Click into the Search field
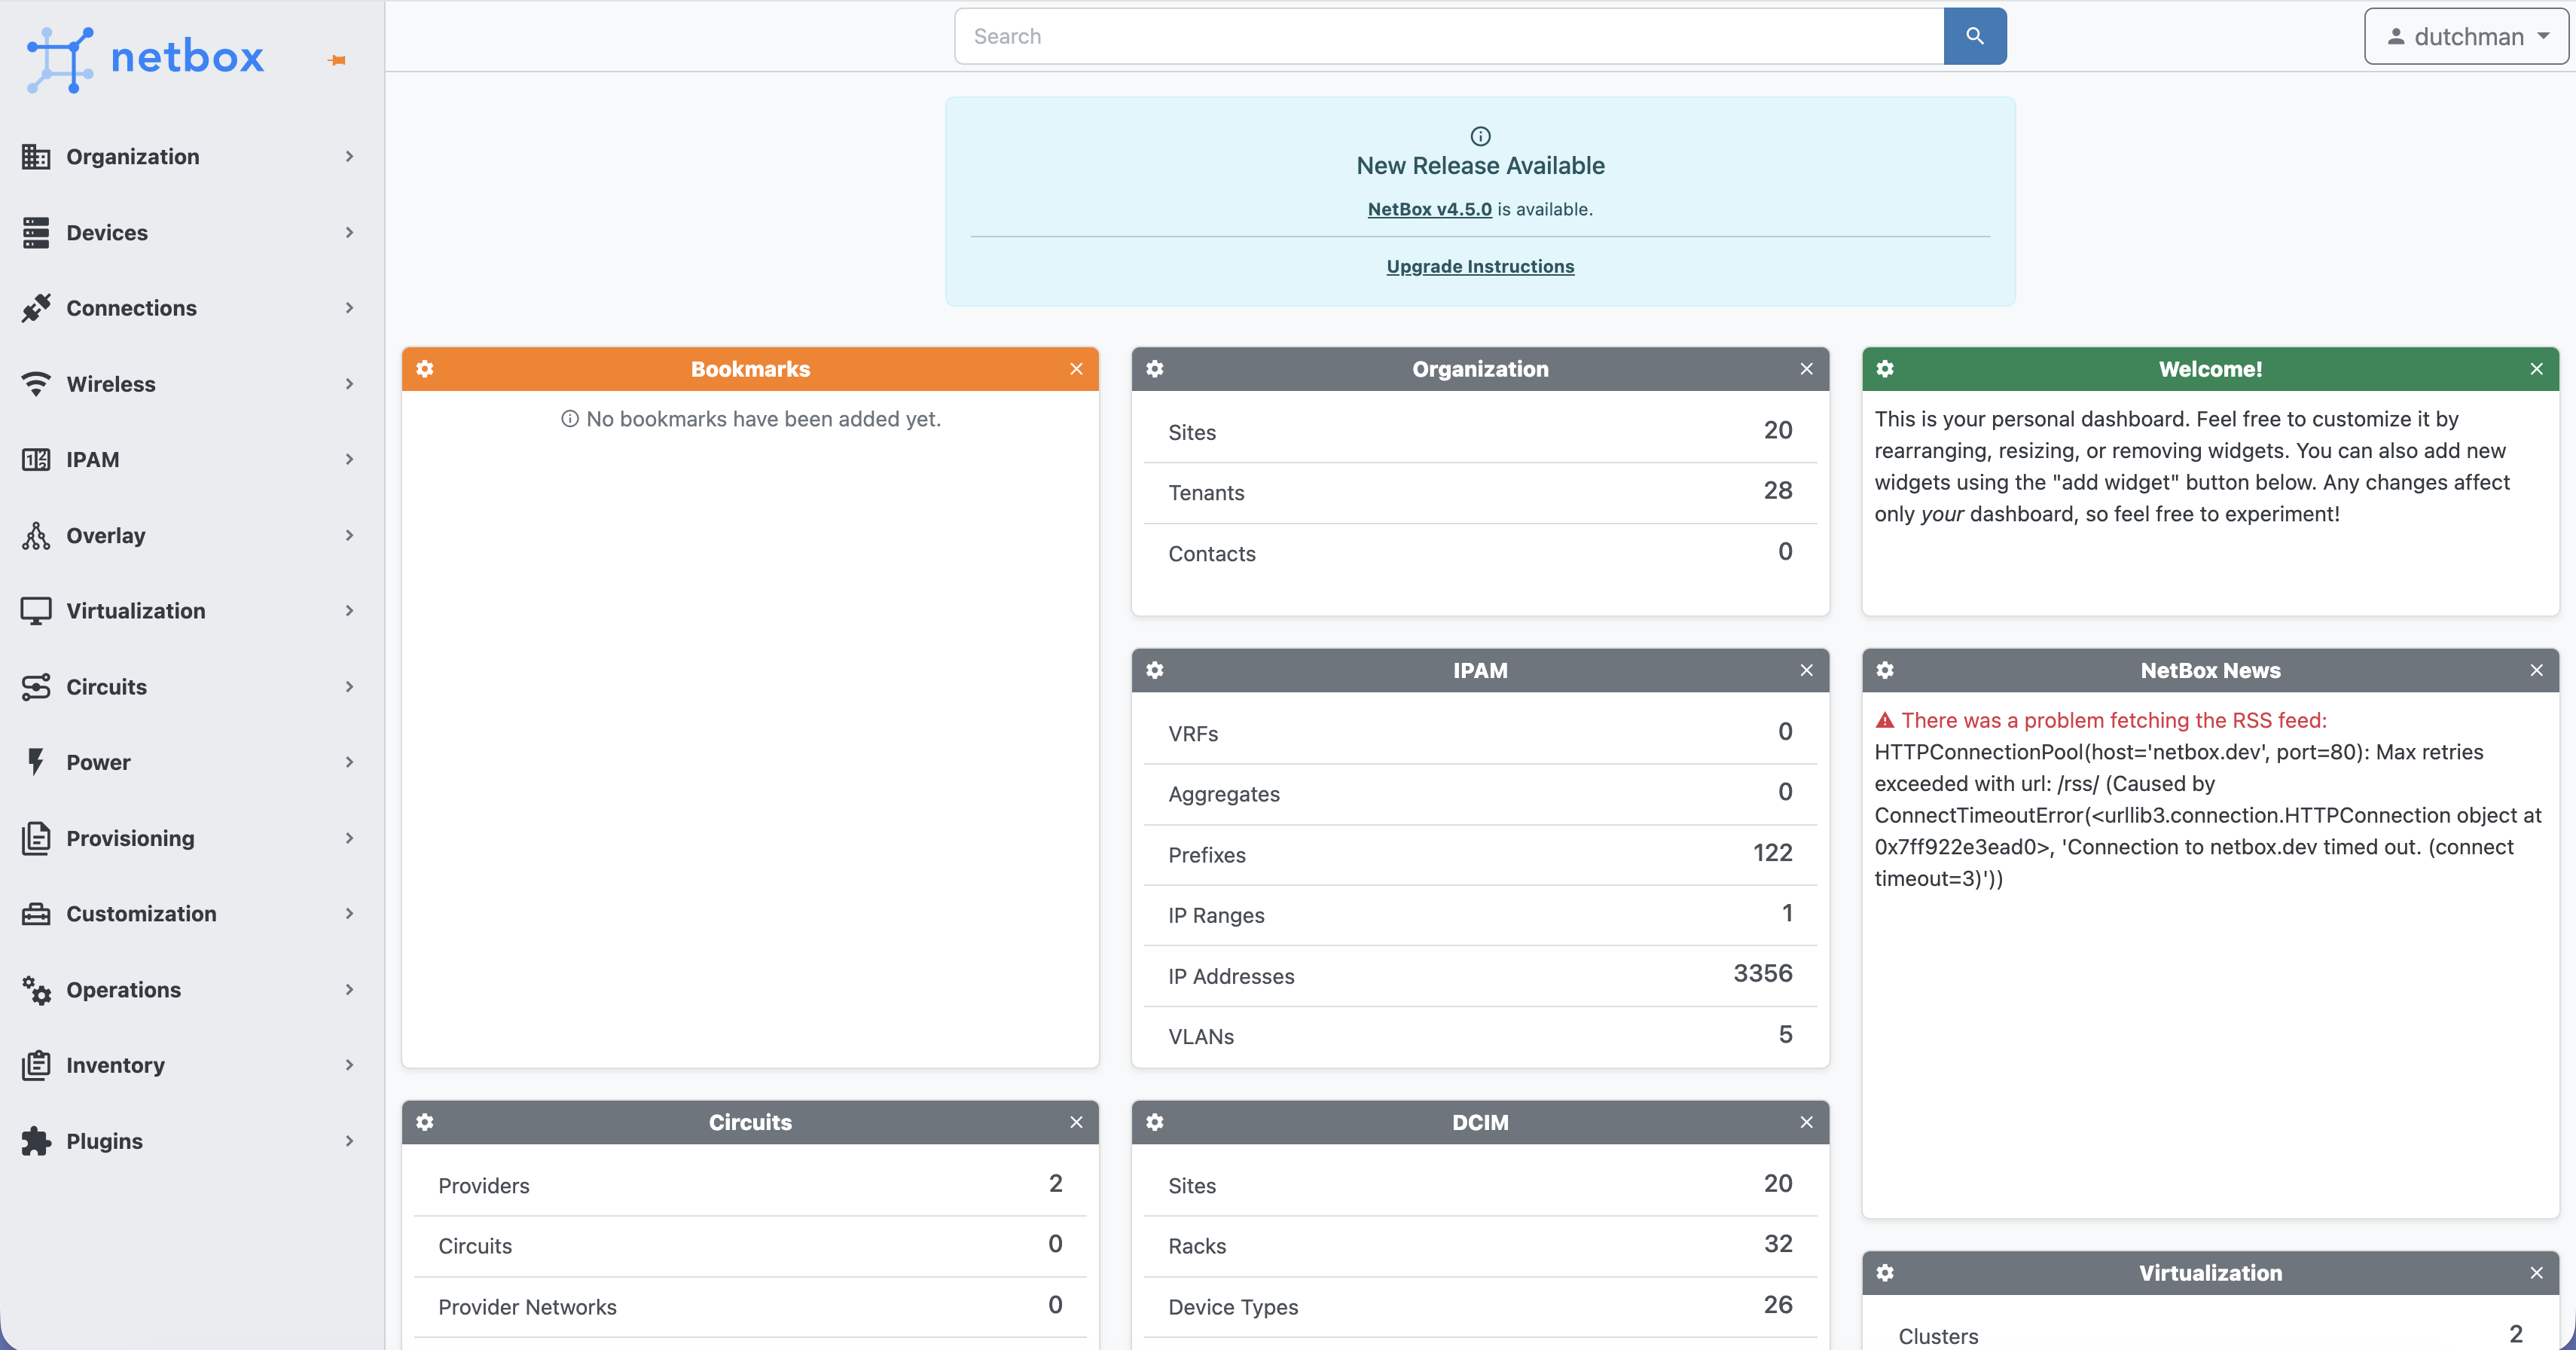Image resolution: width=2576 pixels, height=1350 pixels. [1449, 36]
